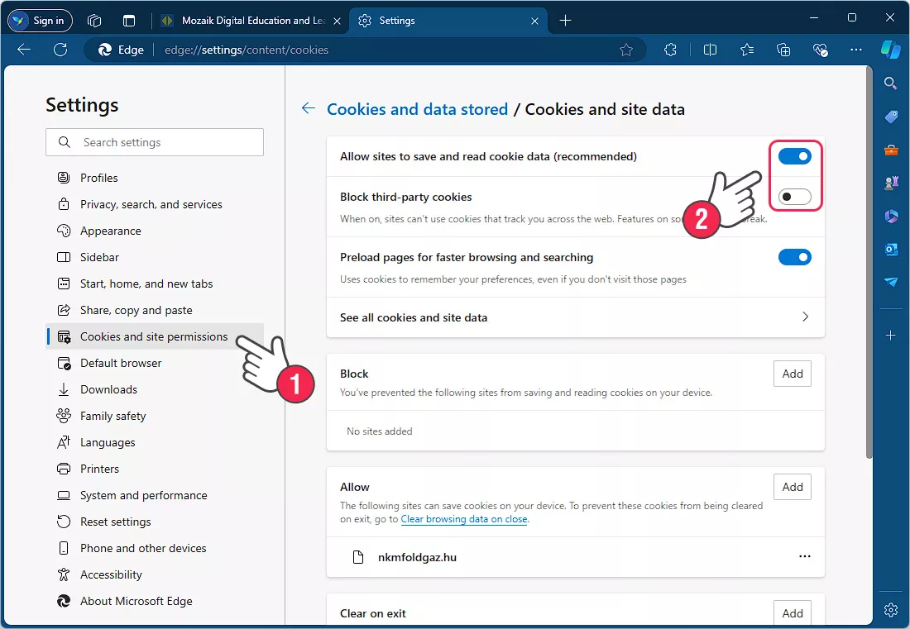This screenshot has width=910, height=629.
Task: Click the Copilot icon in the toolbar
Action: [890, 50]
